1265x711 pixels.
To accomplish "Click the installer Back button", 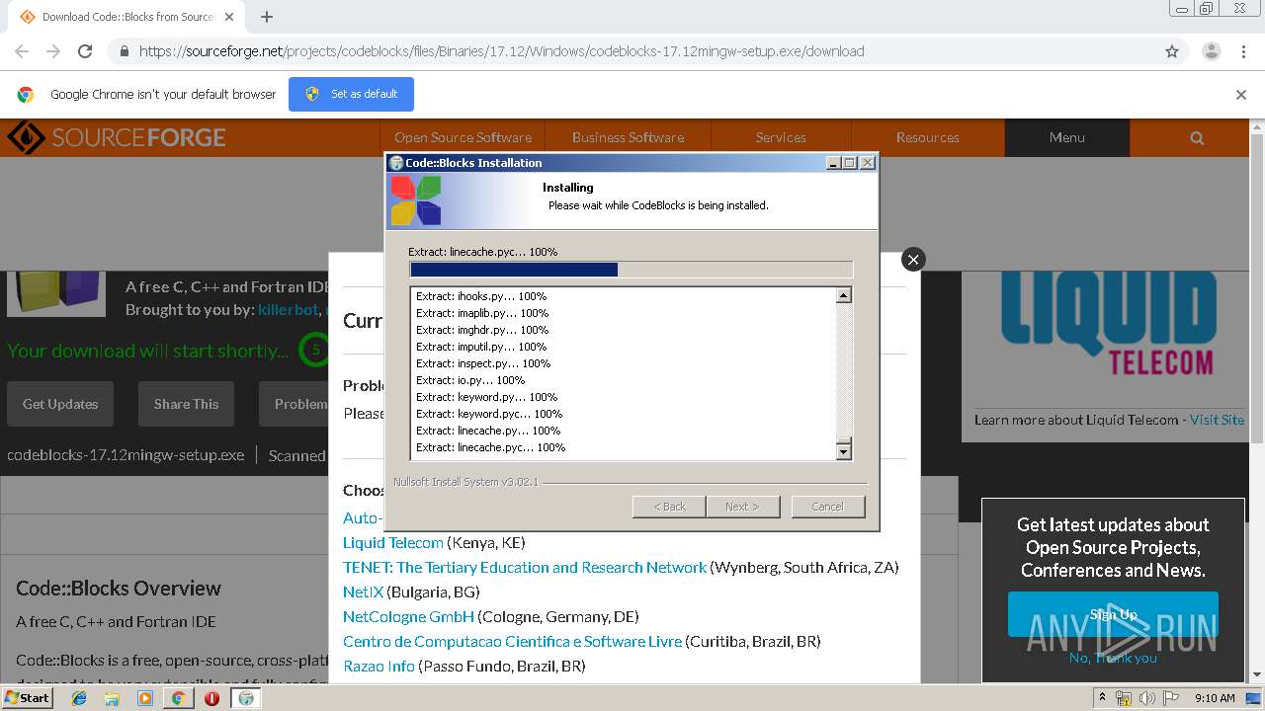I will (669, 507).
